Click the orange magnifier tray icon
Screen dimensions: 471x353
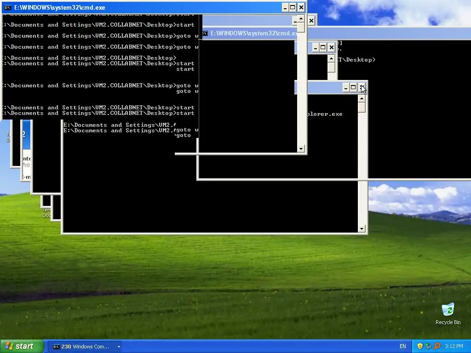coord(437,347)
